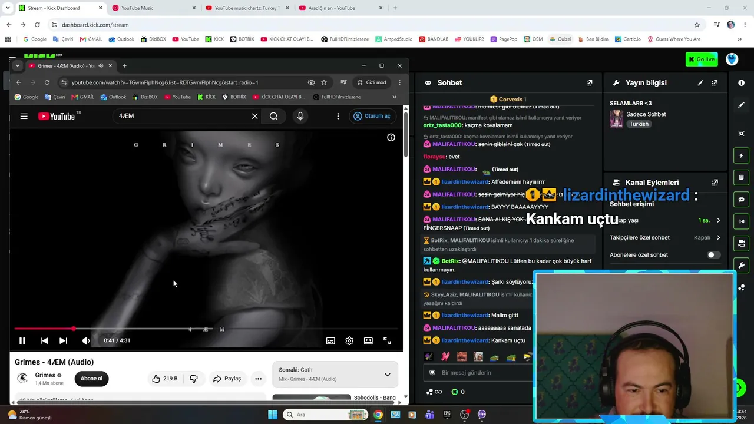Edit stream info with the pencil in Yayın bilgisi

click(x=700, y=83)
